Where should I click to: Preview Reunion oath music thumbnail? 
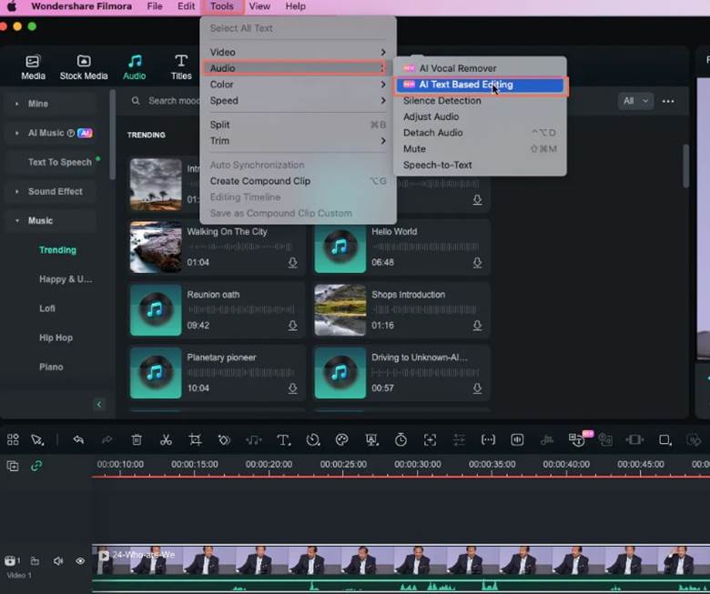click(156, 310)
